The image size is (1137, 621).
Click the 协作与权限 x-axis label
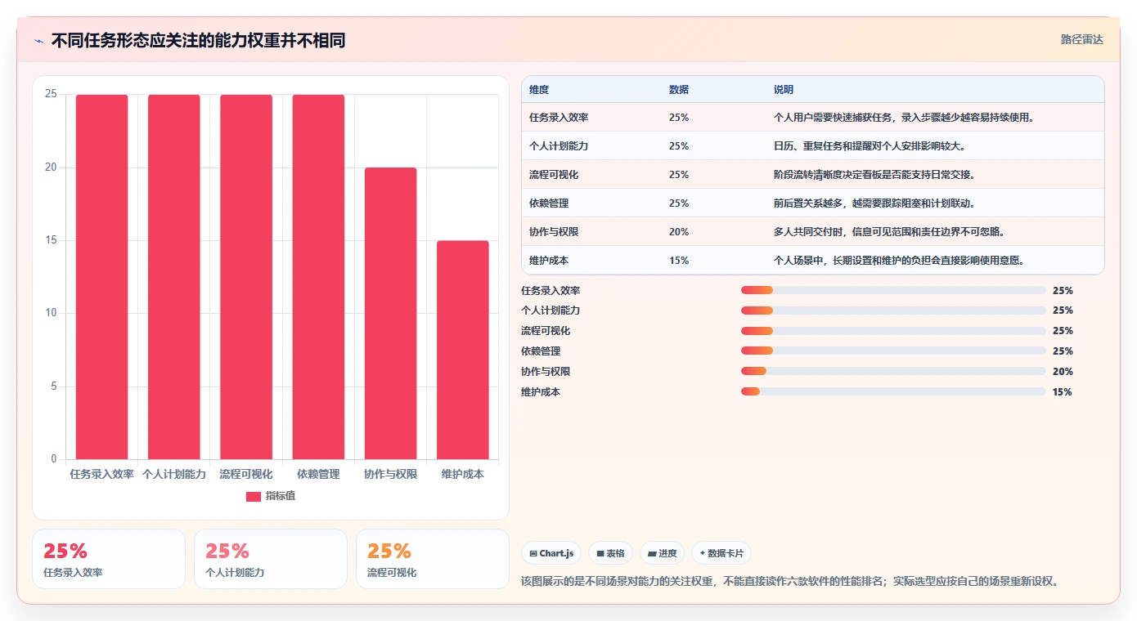pyautogui.click(x=390, y=474)
